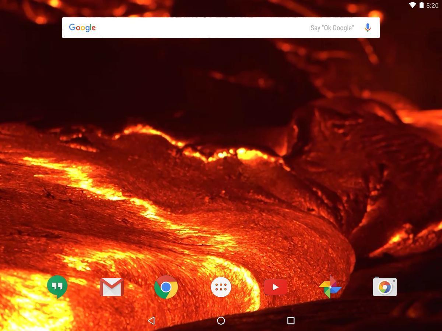The width and height of the screenshot is (442, 331).
Task: Tap the empty navigation bar area beside Recents
Action: pos(368,321)
